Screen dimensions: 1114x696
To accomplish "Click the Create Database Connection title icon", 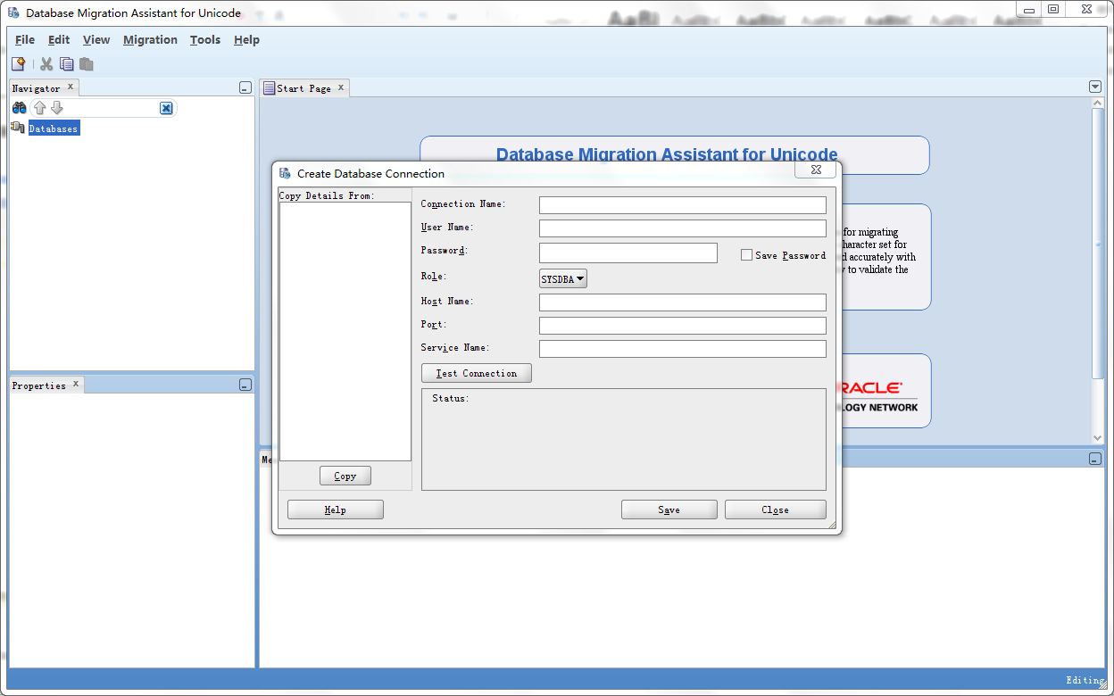I will 285,173.
